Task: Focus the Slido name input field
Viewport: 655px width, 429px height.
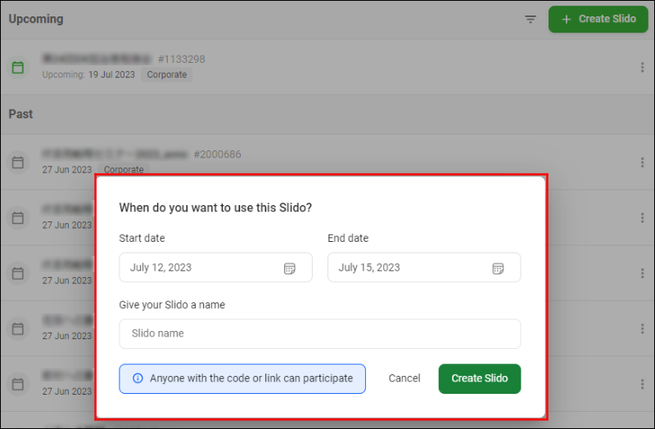Action: coord(320,333)
